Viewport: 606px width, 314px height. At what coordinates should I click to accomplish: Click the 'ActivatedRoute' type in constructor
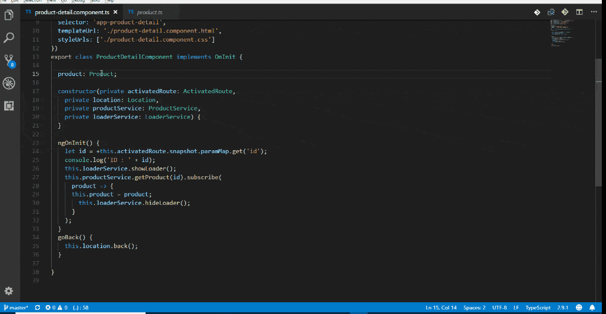tap(207, 91)
